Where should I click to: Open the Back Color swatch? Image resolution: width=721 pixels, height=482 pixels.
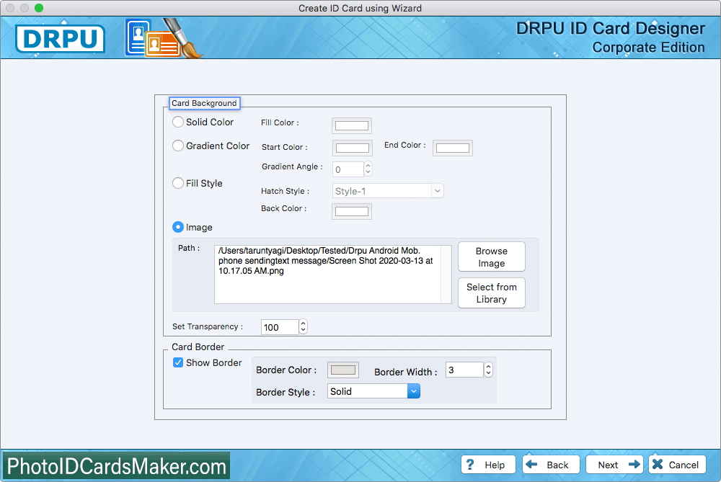352,211
